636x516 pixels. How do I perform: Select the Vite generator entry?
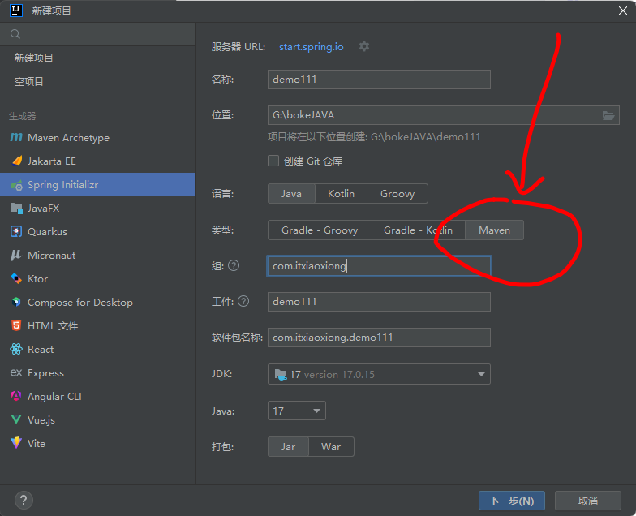(x=97, y=443)
